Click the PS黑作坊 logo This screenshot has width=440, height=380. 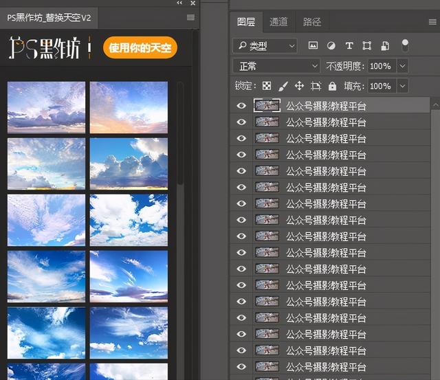click(45, 47)
